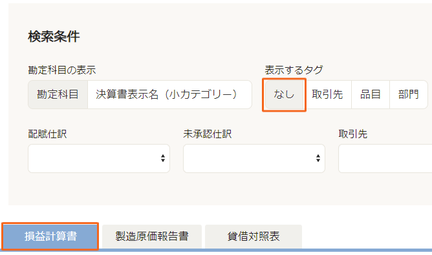Click the 未承認仕訳 label
432x255 pixels.
(x=208, y=134)
